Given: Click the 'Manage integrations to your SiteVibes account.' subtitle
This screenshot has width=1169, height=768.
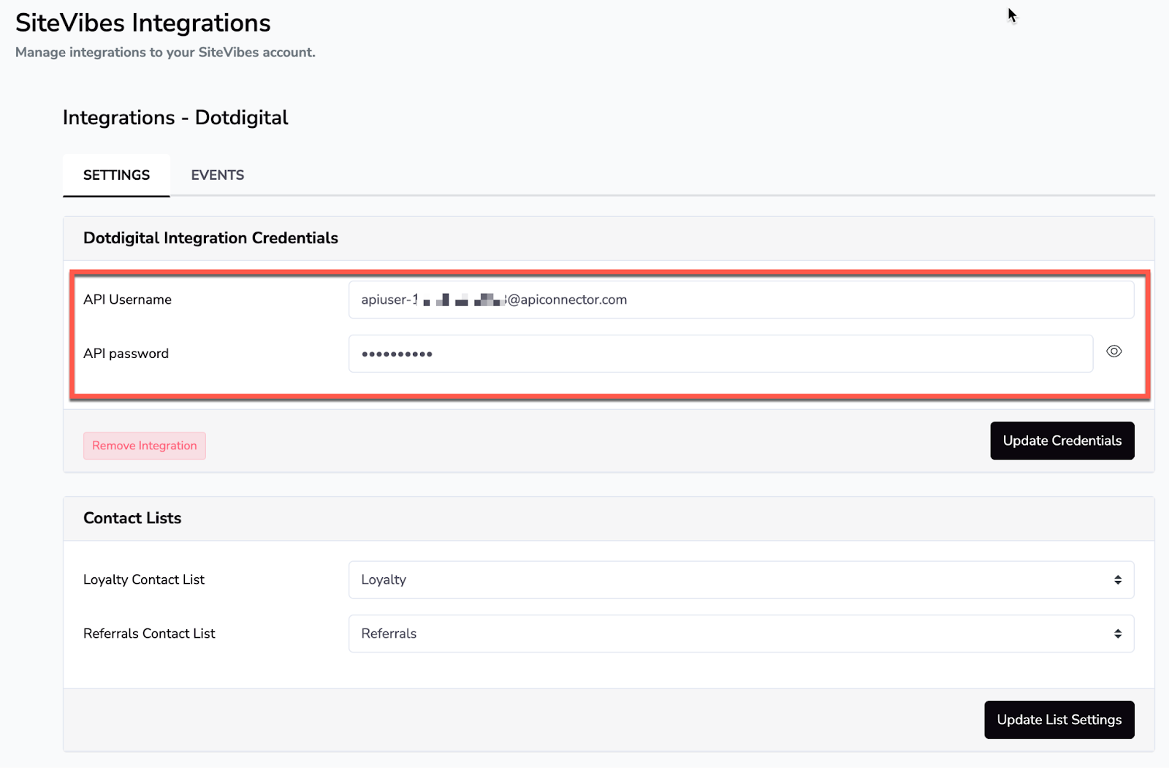Looking at the screenshot, I should coord(165,53).
